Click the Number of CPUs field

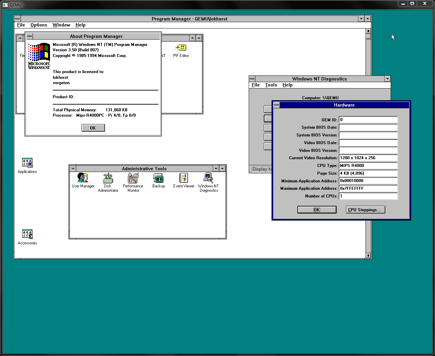(368, 196)
